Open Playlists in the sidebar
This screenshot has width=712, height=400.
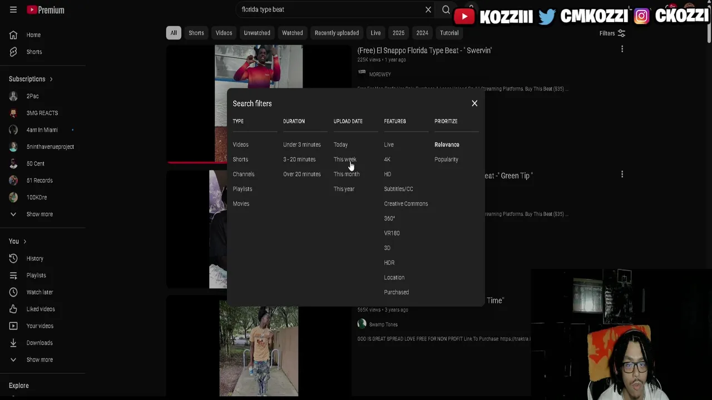coord(36,276)
